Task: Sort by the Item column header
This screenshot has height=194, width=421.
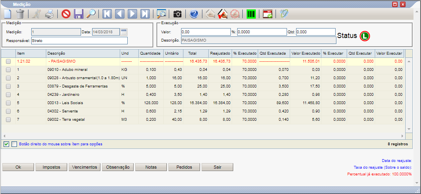Action: click(x=30, y=53)
